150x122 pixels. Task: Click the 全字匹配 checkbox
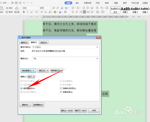(x=21, y=85)
